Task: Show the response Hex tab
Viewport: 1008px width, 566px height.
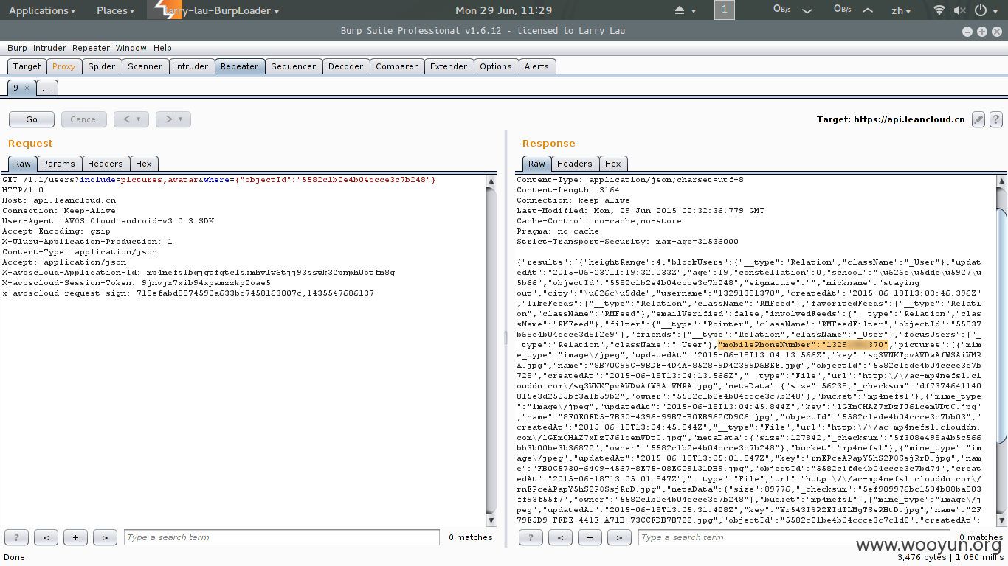Action: point(613,164)
